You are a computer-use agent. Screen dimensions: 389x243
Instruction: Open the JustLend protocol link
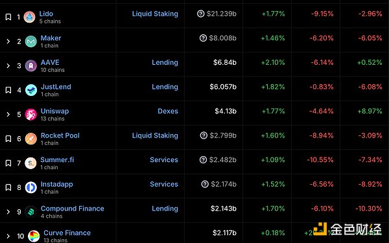[56, 87]
